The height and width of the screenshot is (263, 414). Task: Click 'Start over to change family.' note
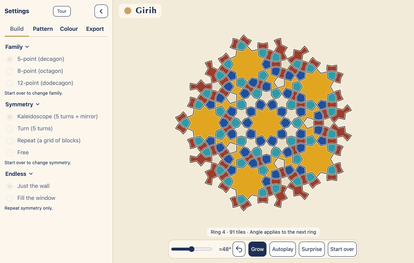click(x=33, y=93)
